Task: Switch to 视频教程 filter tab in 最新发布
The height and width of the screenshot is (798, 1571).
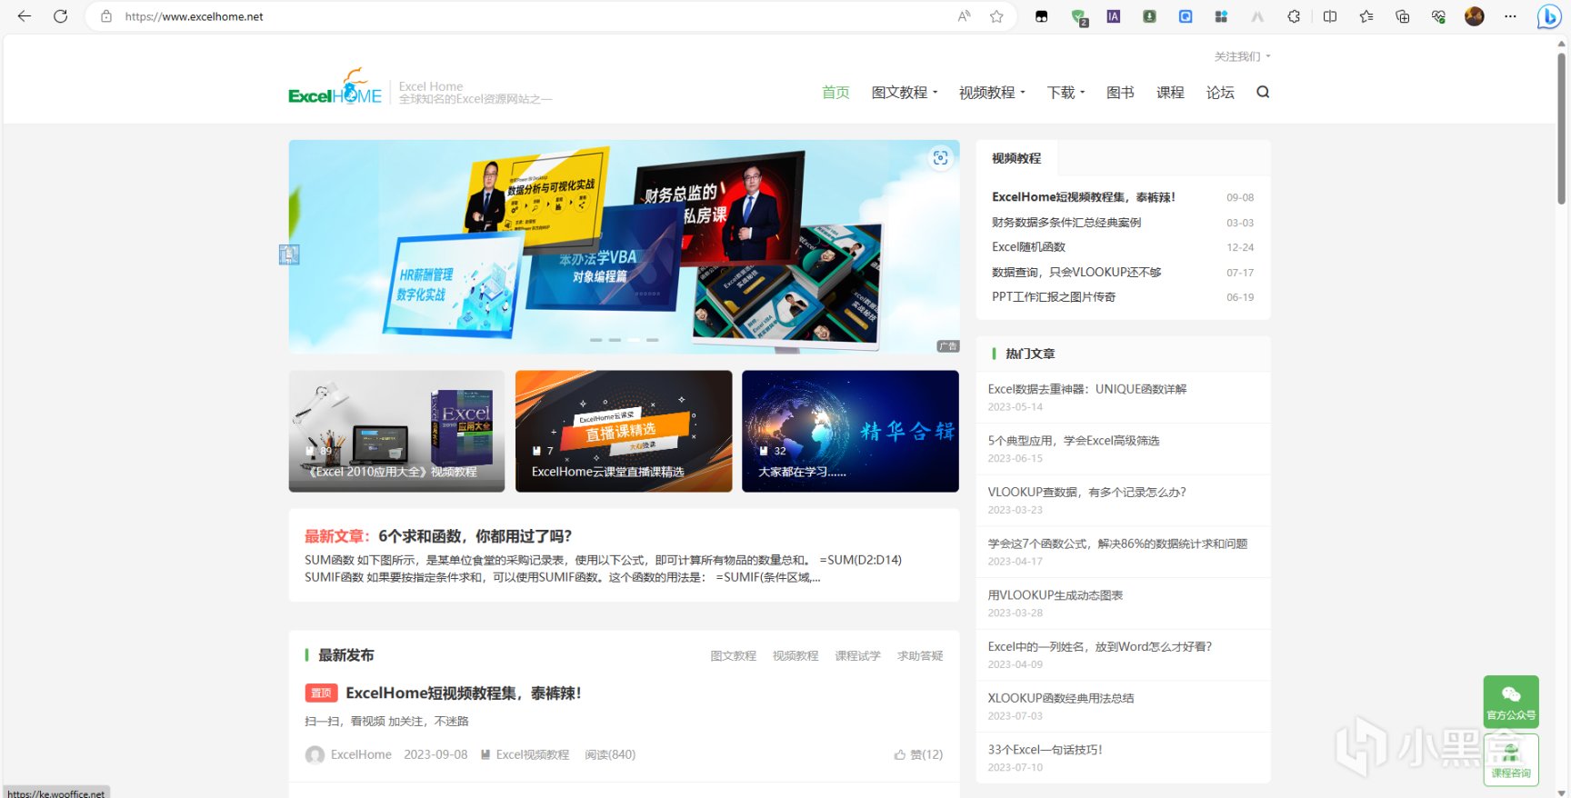Action: tap(796, 655)
